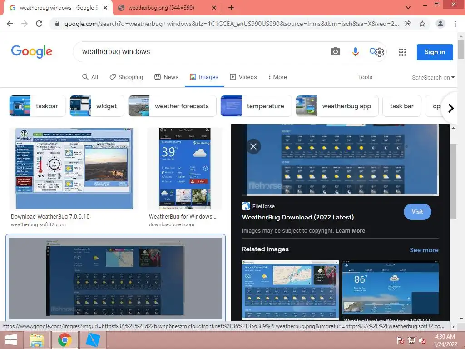This screenshot has width=465, height=349.
Task: Click See more related images
Action: coord(424,250)
